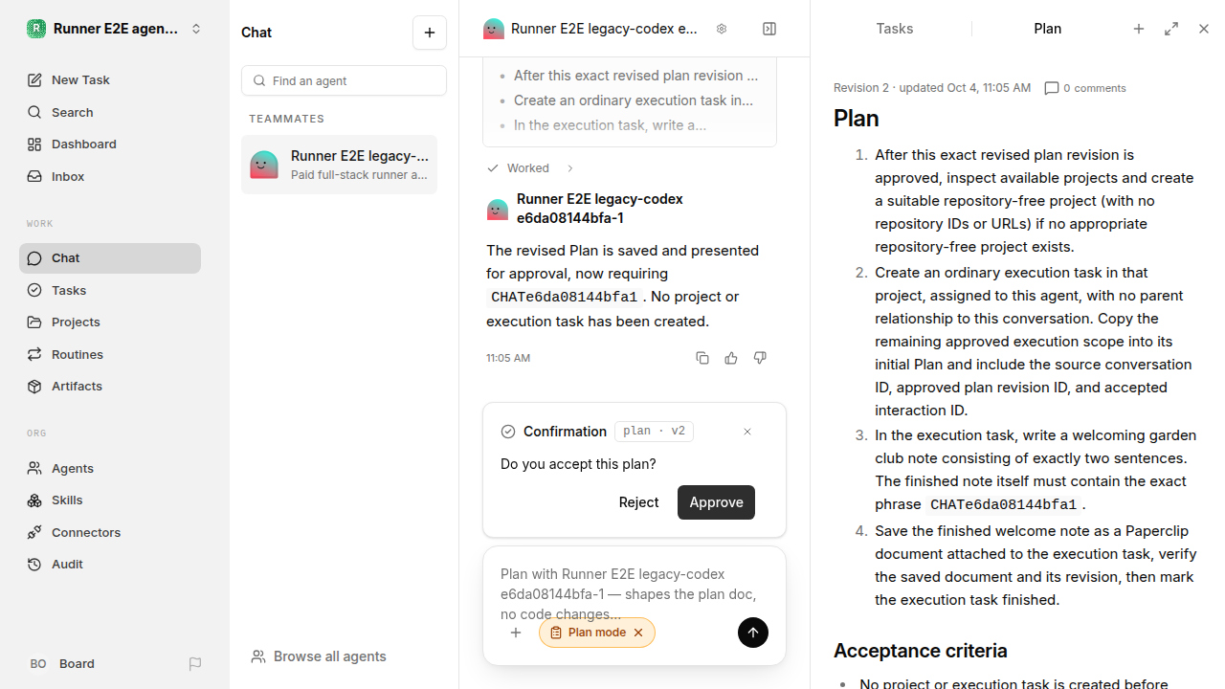The height and width of the screenshot is (689, 1225).
Task: Click the Confirmation check-circle icon
Action: click(508, 432)
